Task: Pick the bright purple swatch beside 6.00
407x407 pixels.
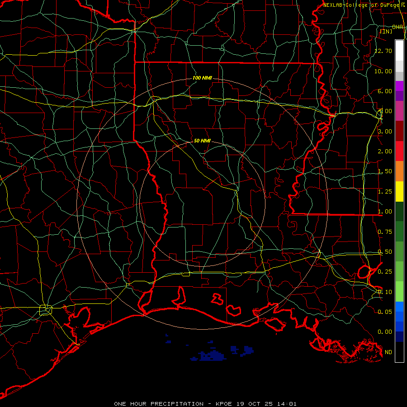Action: (399, 86)
